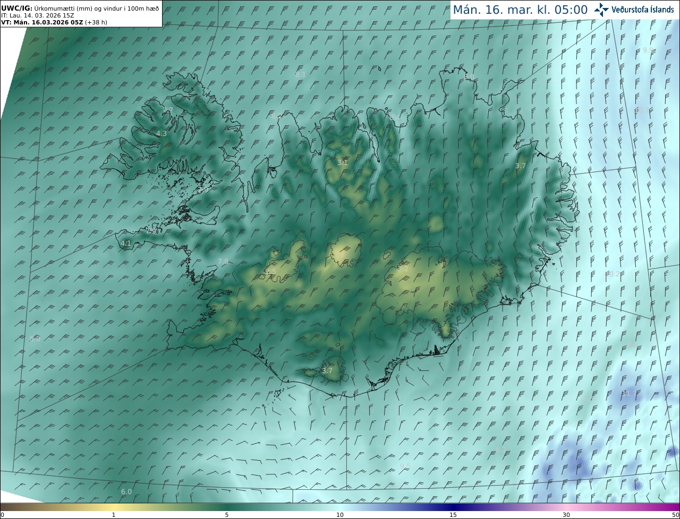The height and width of the screenshot is (519, 680).
Task: Click the 9.9 value in the top-right corner
Action: pos(648,50)
